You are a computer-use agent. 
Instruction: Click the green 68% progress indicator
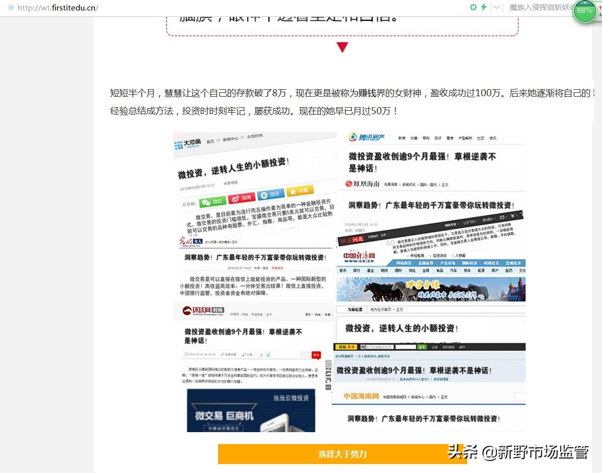(x=585, y=10)
